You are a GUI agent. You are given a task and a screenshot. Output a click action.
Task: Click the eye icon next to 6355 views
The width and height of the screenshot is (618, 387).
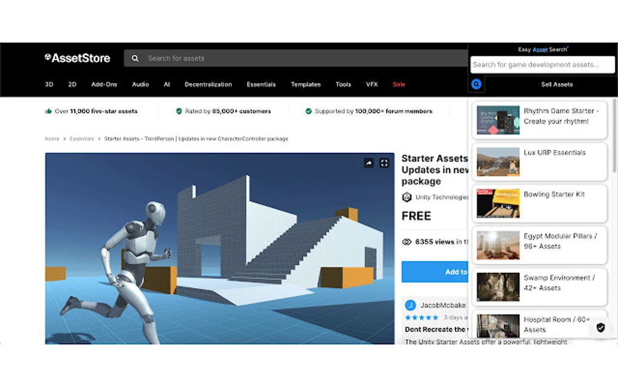406,241
